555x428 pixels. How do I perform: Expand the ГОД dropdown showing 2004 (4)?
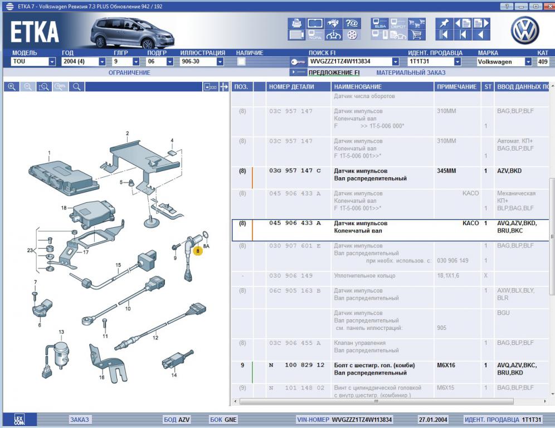point(102,62)
